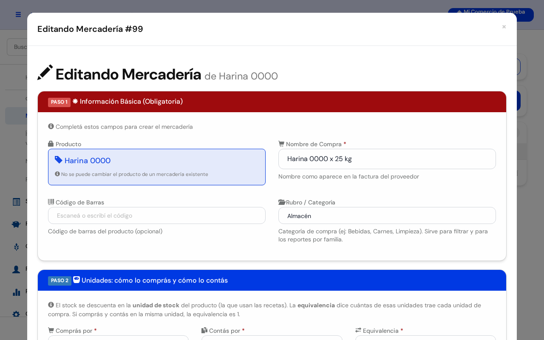Click the pencil icon beside Editando Mercadería heading
Image resolution: width=544 pixels, height=340 pixels.
coord(45,73)
